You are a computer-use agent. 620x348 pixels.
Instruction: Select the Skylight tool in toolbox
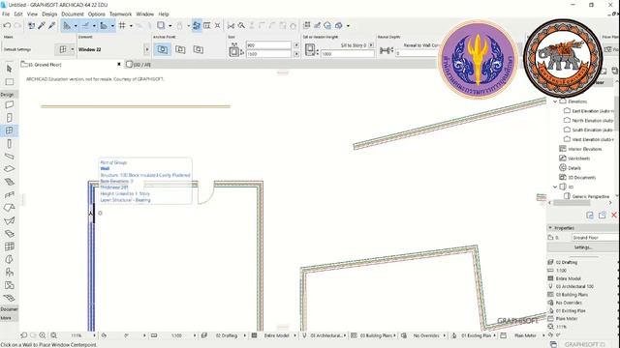point(9,234)
